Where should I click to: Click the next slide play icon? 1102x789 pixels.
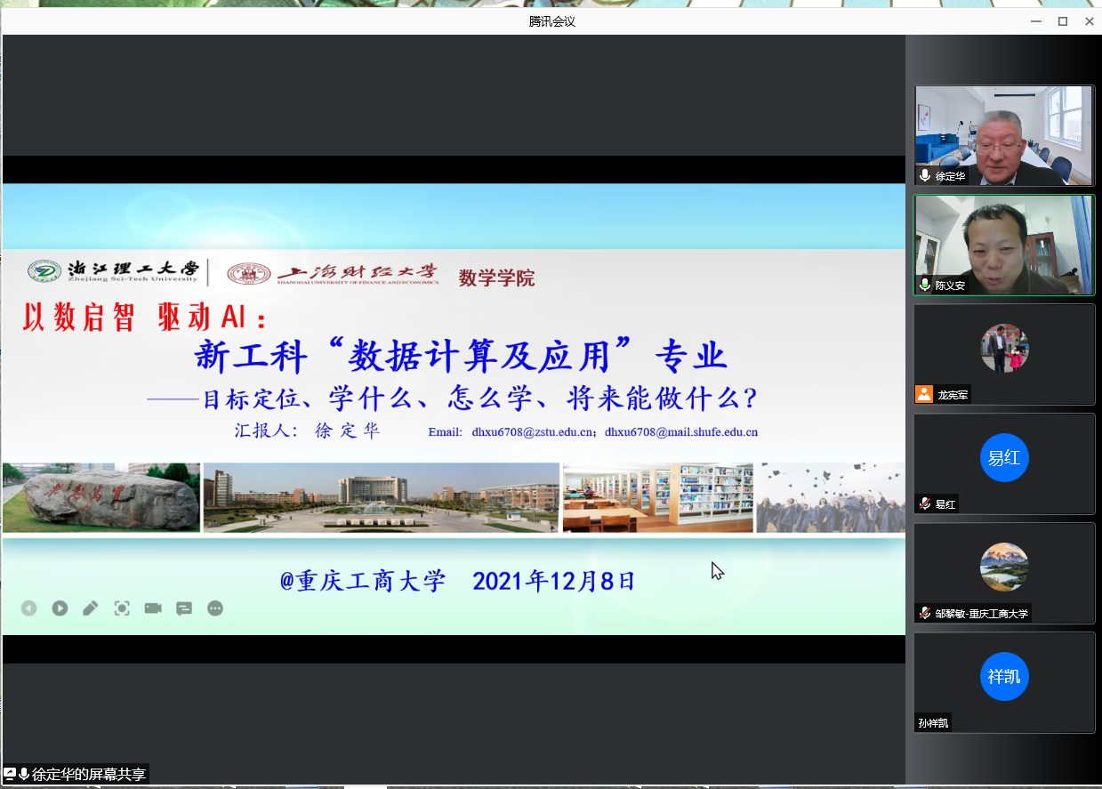(60, 608)
